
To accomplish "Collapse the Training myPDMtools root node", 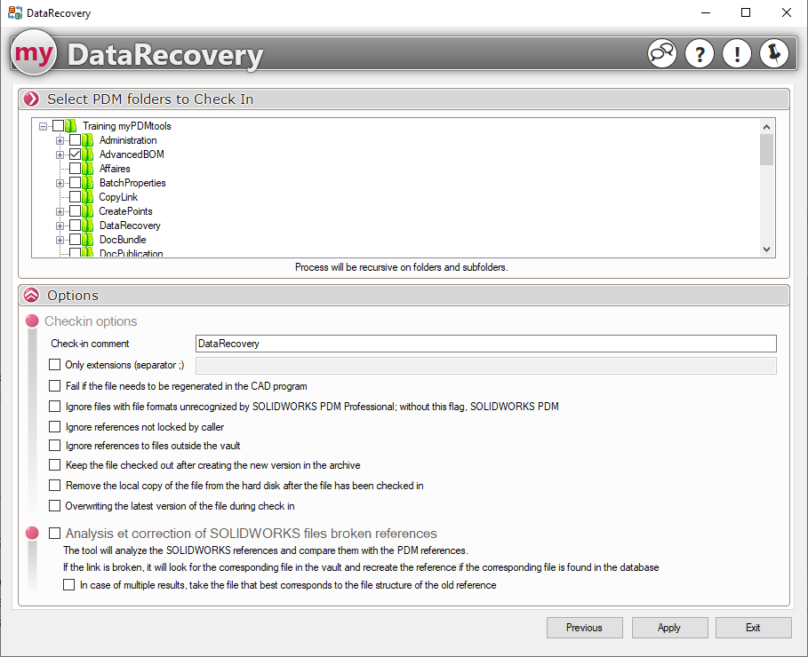I will (x=44, y=126).
